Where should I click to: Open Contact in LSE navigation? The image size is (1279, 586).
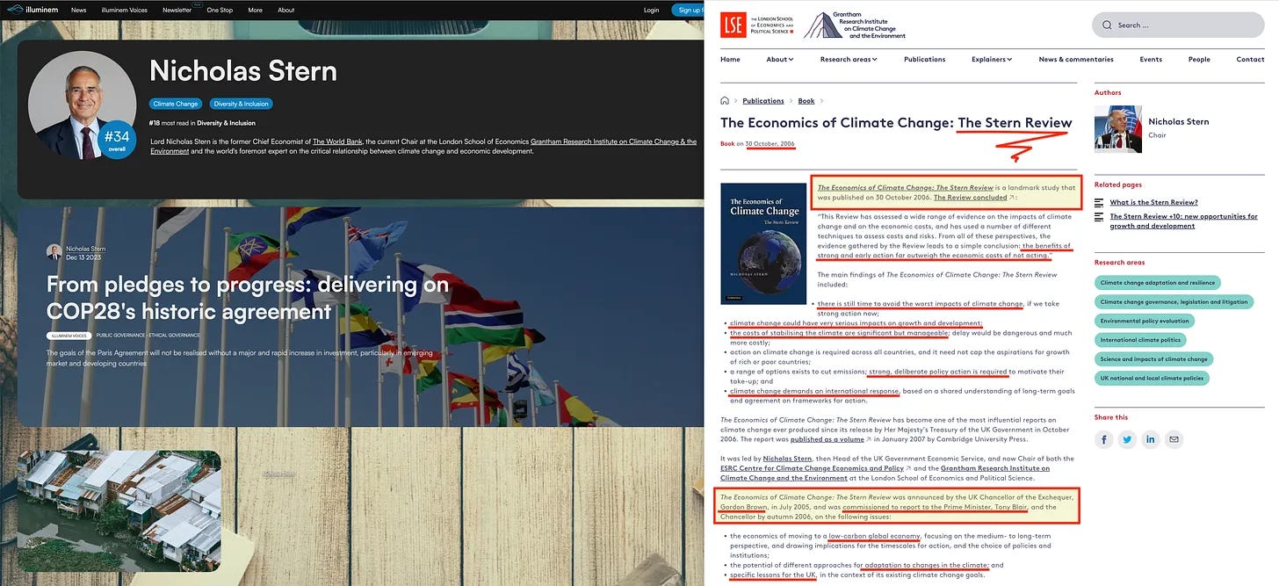click(1250, 60)
